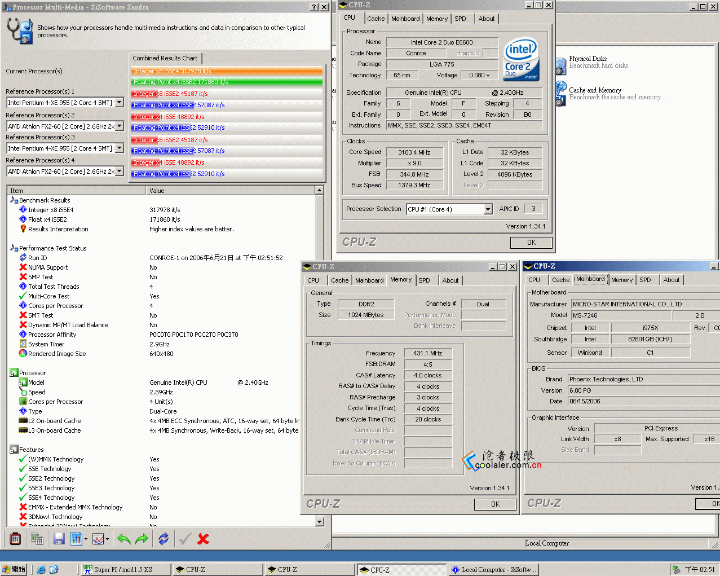Image resolution: width=720 pixels, height=576 pixels.
Task: Open Reference Processor 2 dropdown
Action: point(120,126)
